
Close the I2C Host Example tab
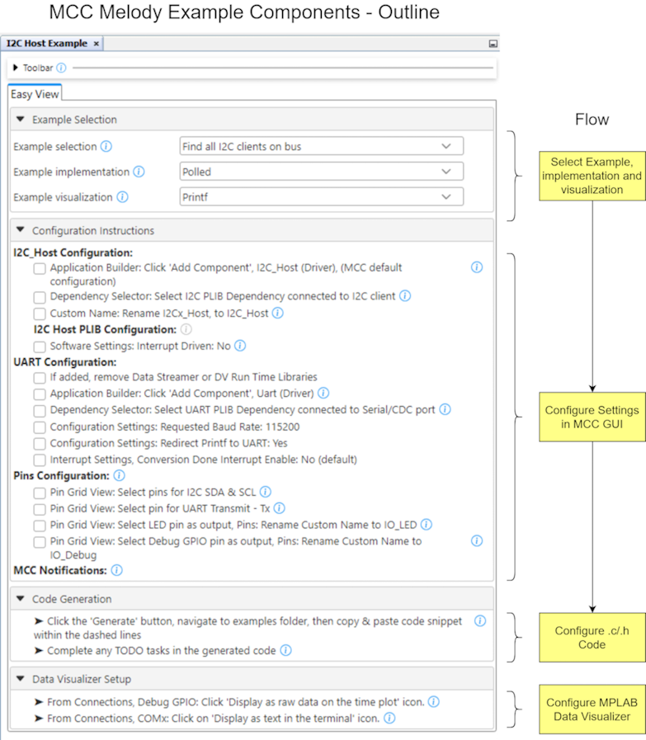97,43
